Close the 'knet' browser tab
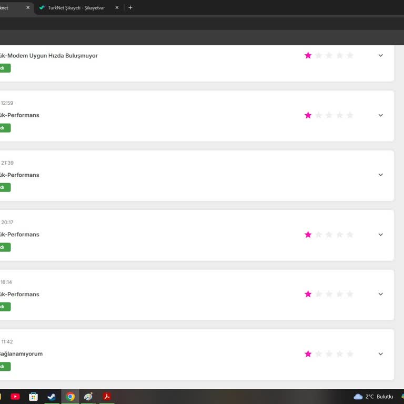Image resolution: width=404 pixels, height=404 pixels. (28, 8)
